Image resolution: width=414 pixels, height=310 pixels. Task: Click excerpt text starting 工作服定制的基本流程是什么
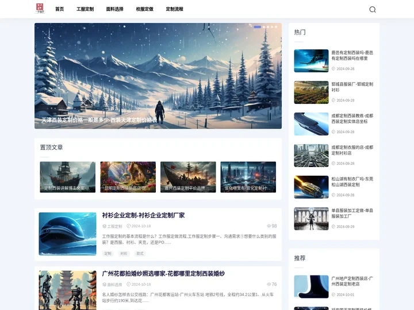pyautogui.click(x=189, y=239)
